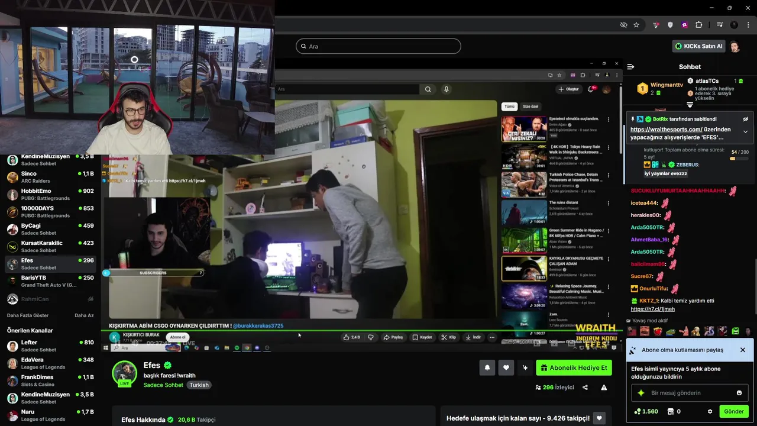
Task: Click the Bir mesaj gönderin message input
Action: (x=690, y=393)
